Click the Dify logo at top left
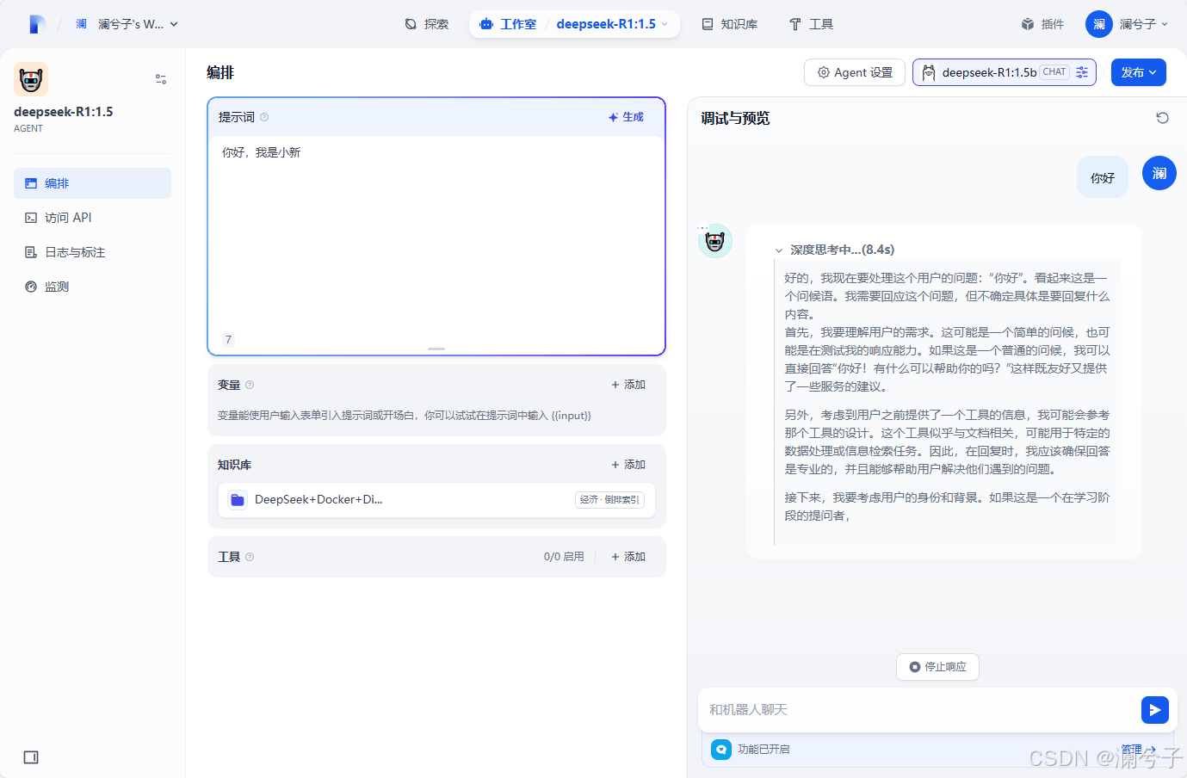The width and height of the screenshot is (1187, 778). [x=37, y=24]
